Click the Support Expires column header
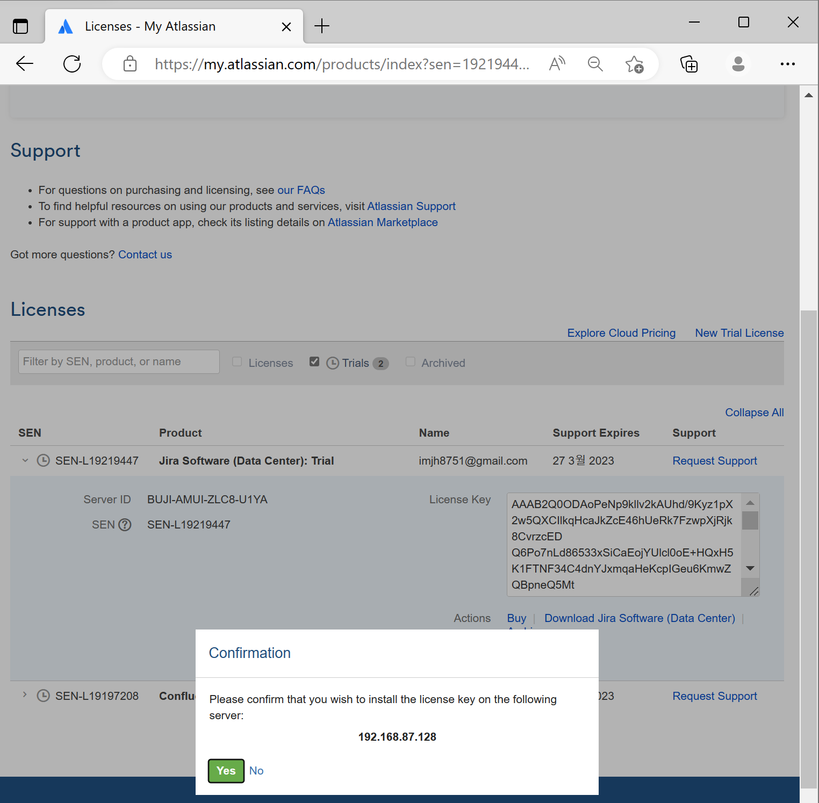The height and width of the screenshot is (803, 819). click(596, 433)
